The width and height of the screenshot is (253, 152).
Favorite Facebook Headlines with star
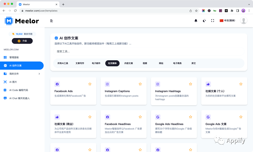pyautogui.click(x=140, y=117)
